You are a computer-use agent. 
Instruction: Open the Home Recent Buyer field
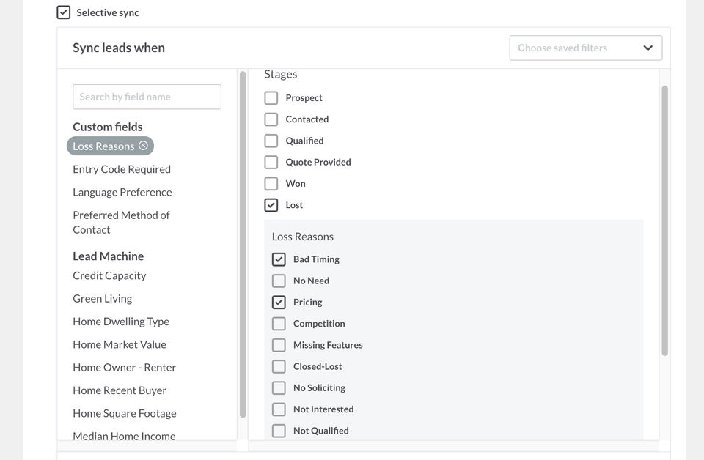(120, 390)
